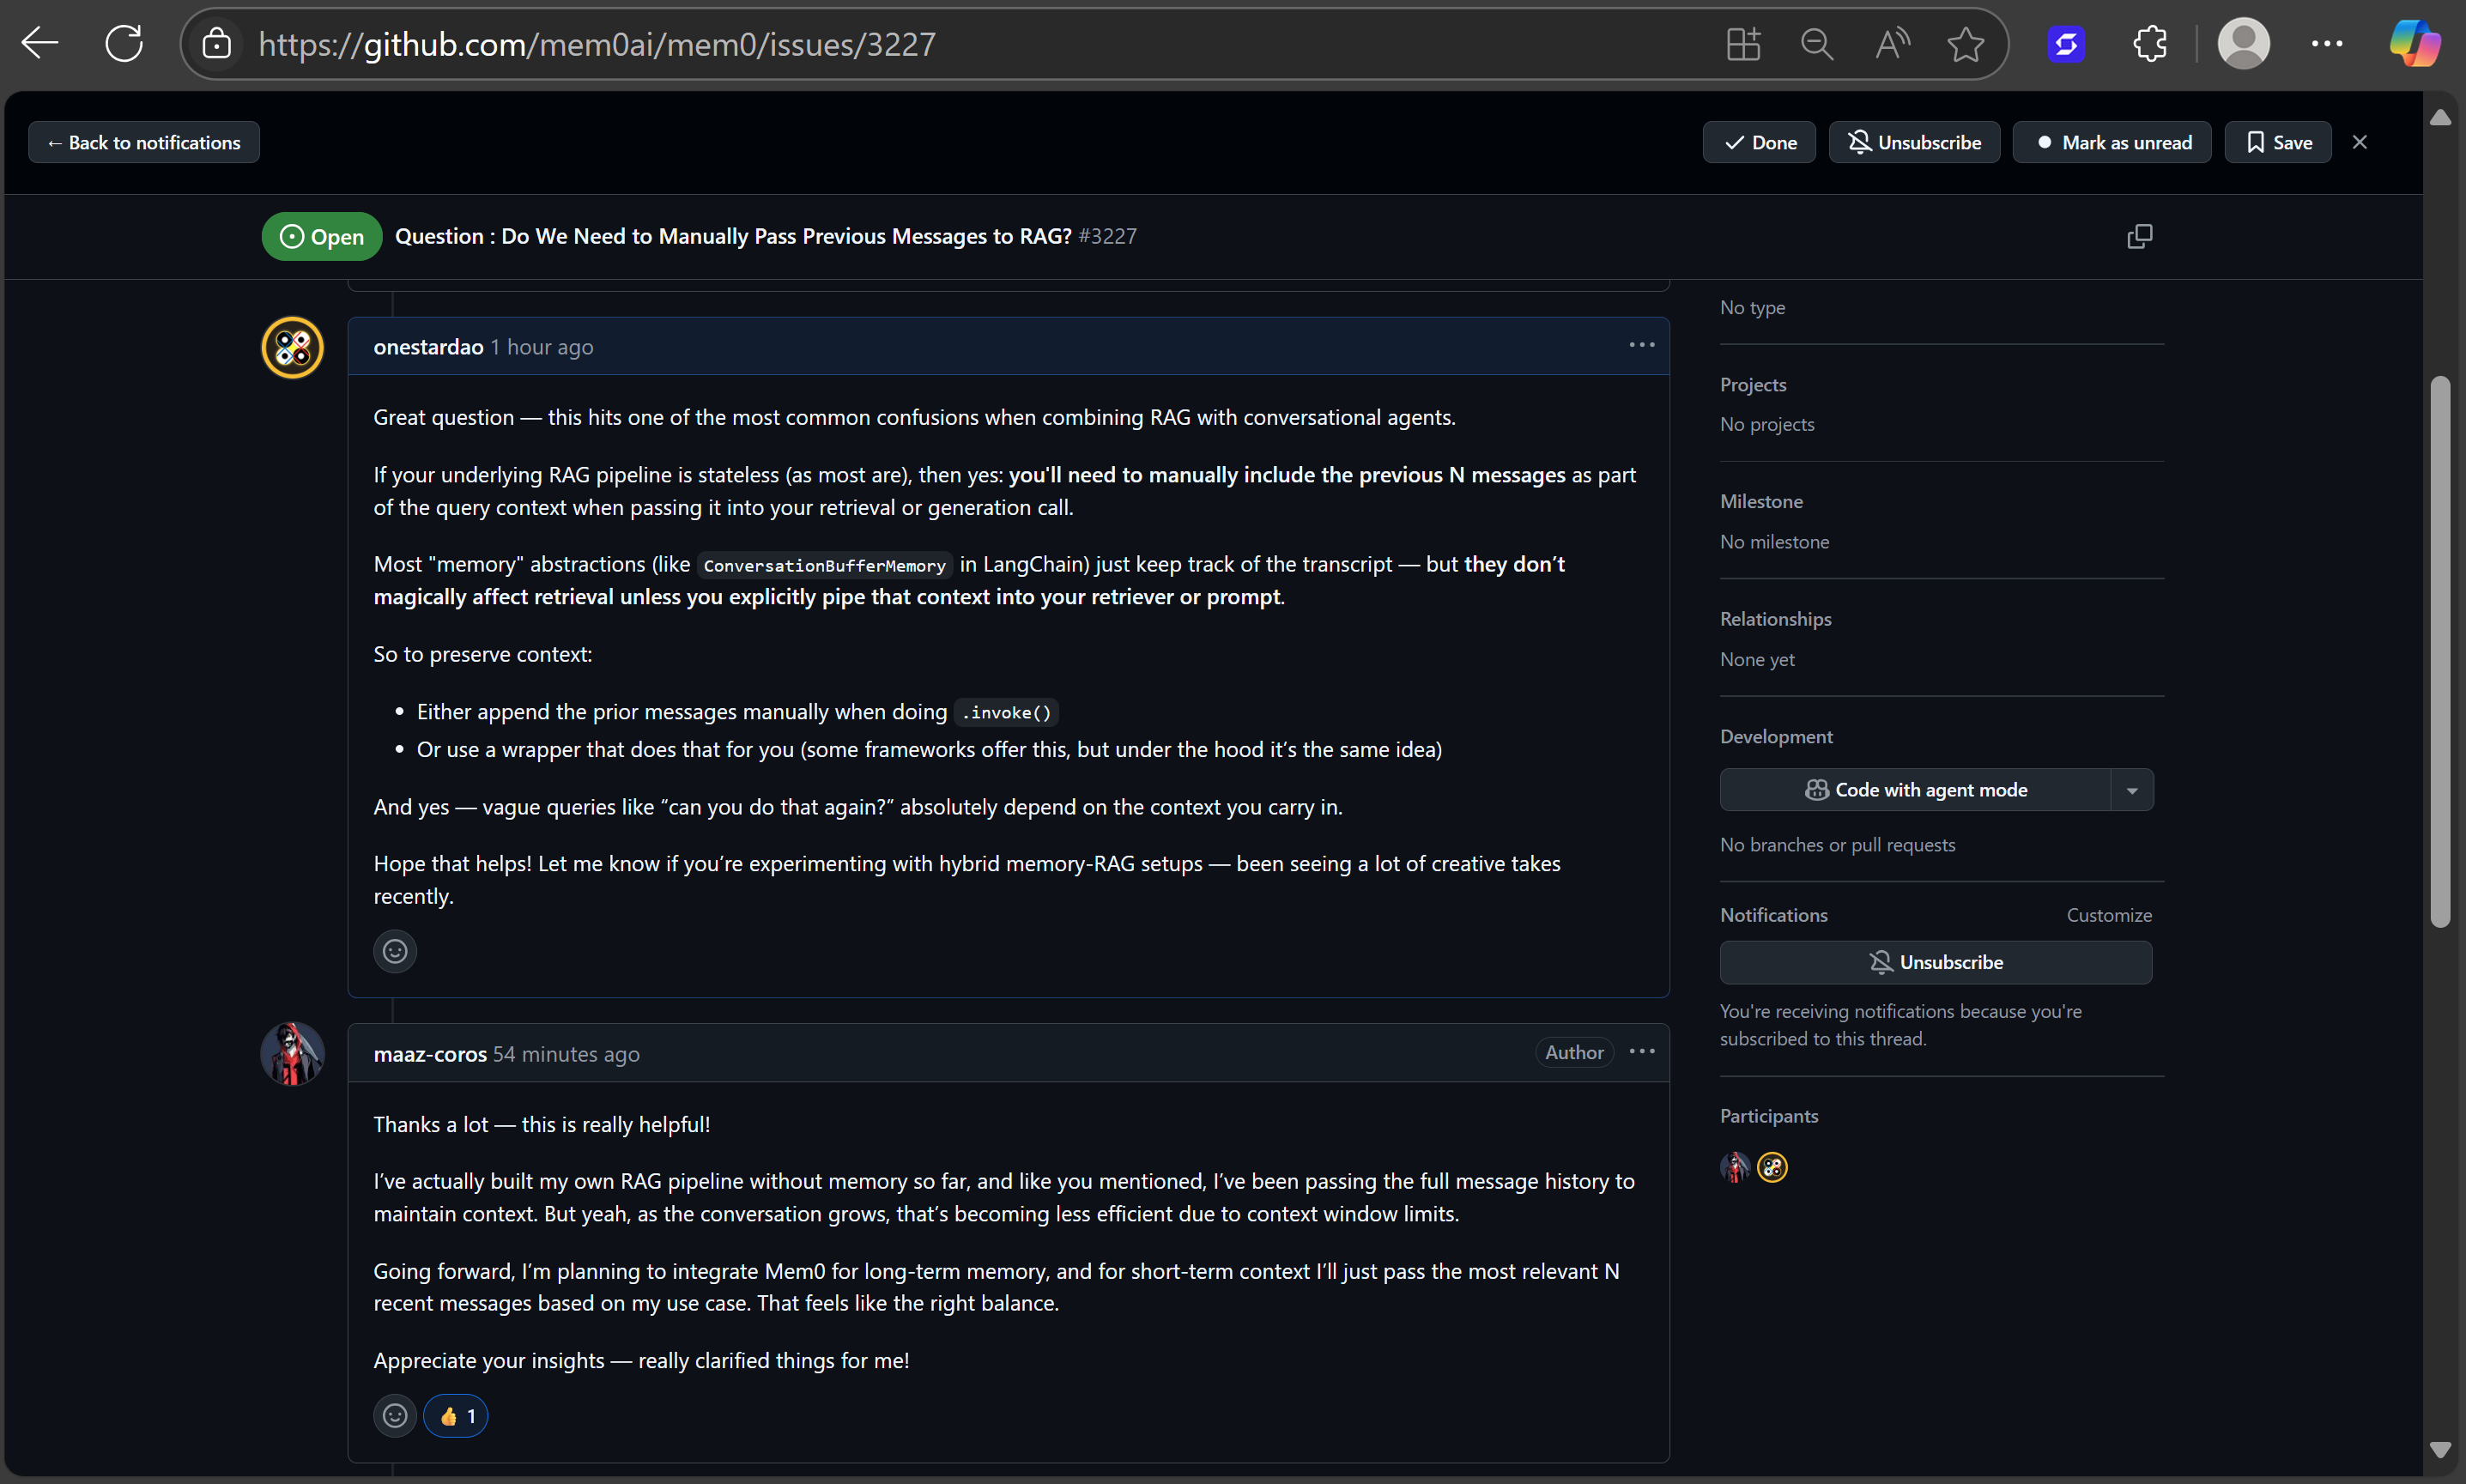The height and width of the screenshot is (1484, 2466).
Task: Go back to notifications
Action: pyautogui.click(x=144, y=142)
